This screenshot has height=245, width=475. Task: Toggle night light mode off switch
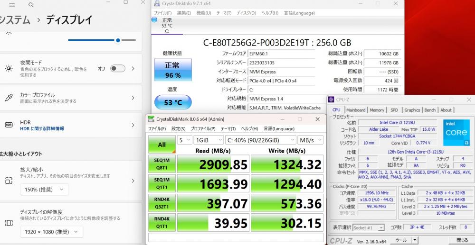click(x=117, y=69)
